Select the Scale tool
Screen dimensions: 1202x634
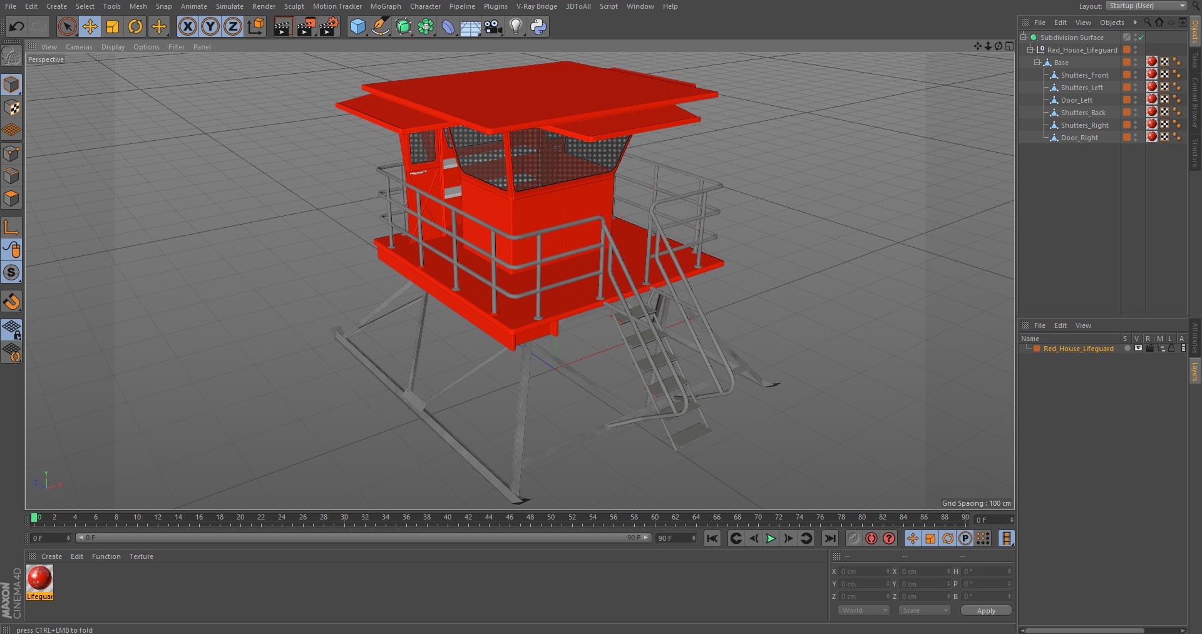[x=113, y=26]
